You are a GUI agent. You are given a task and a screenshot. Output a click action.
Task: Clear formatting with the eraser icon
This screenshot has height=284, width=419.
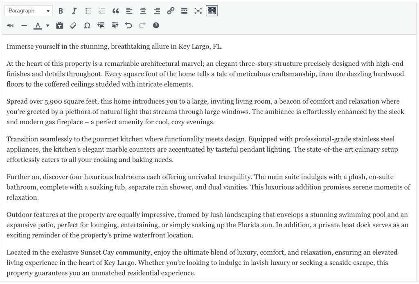tap(73, 25)
